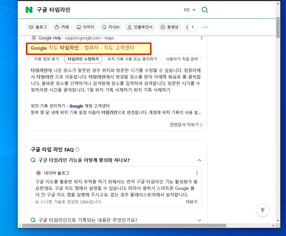The image size is (286, 236).
Task: Click the info icon next to 구글 타임 라인 FAQ
Action: coord(77,149)
